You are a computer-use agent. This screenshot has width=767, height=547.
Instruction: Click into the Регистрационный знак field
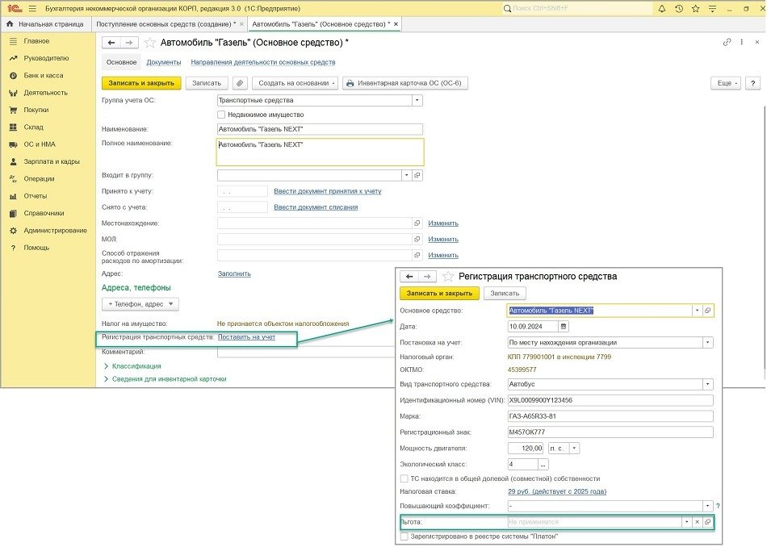pyautogui.click(x=610, y=432)
